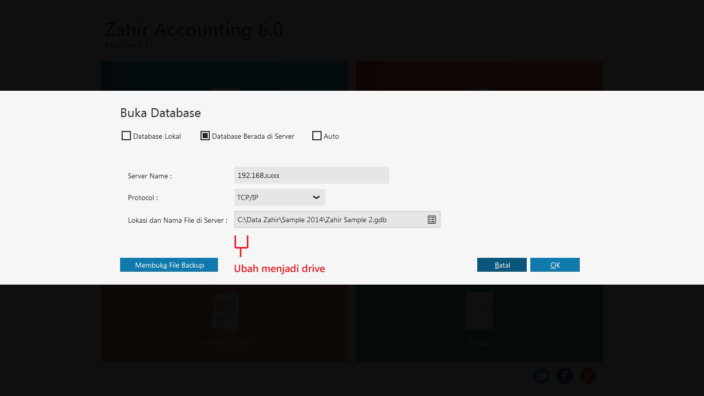Open file browser icon in location field
The image size is (704, 396).
432,220
